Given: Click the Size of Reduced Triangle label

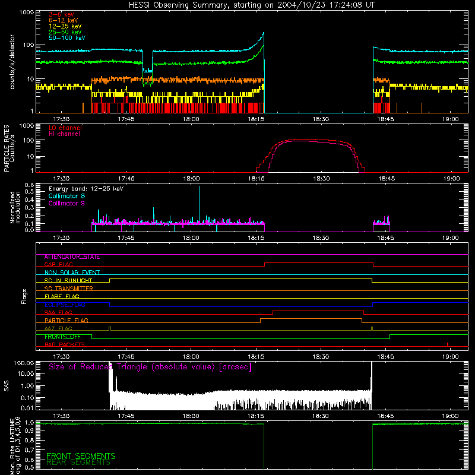Looking at the screenshot, I should [150, 367].
